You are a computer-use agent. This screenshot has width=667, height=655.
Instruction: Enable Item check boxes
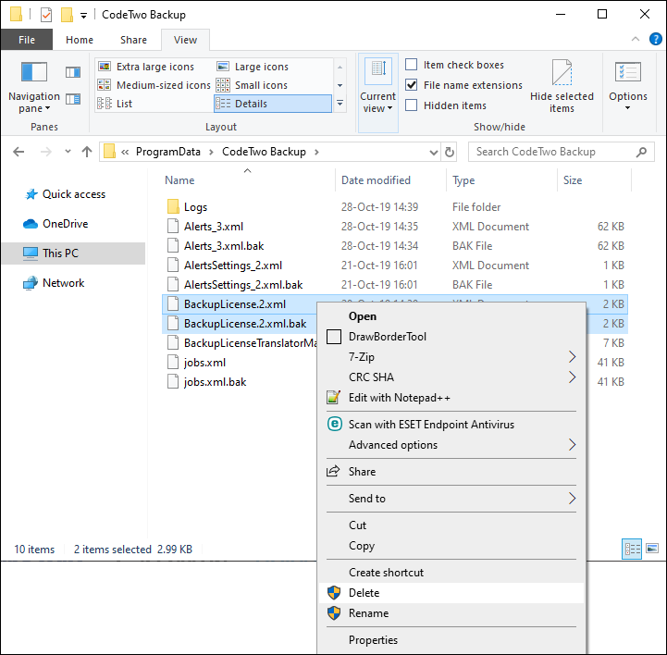411,65
